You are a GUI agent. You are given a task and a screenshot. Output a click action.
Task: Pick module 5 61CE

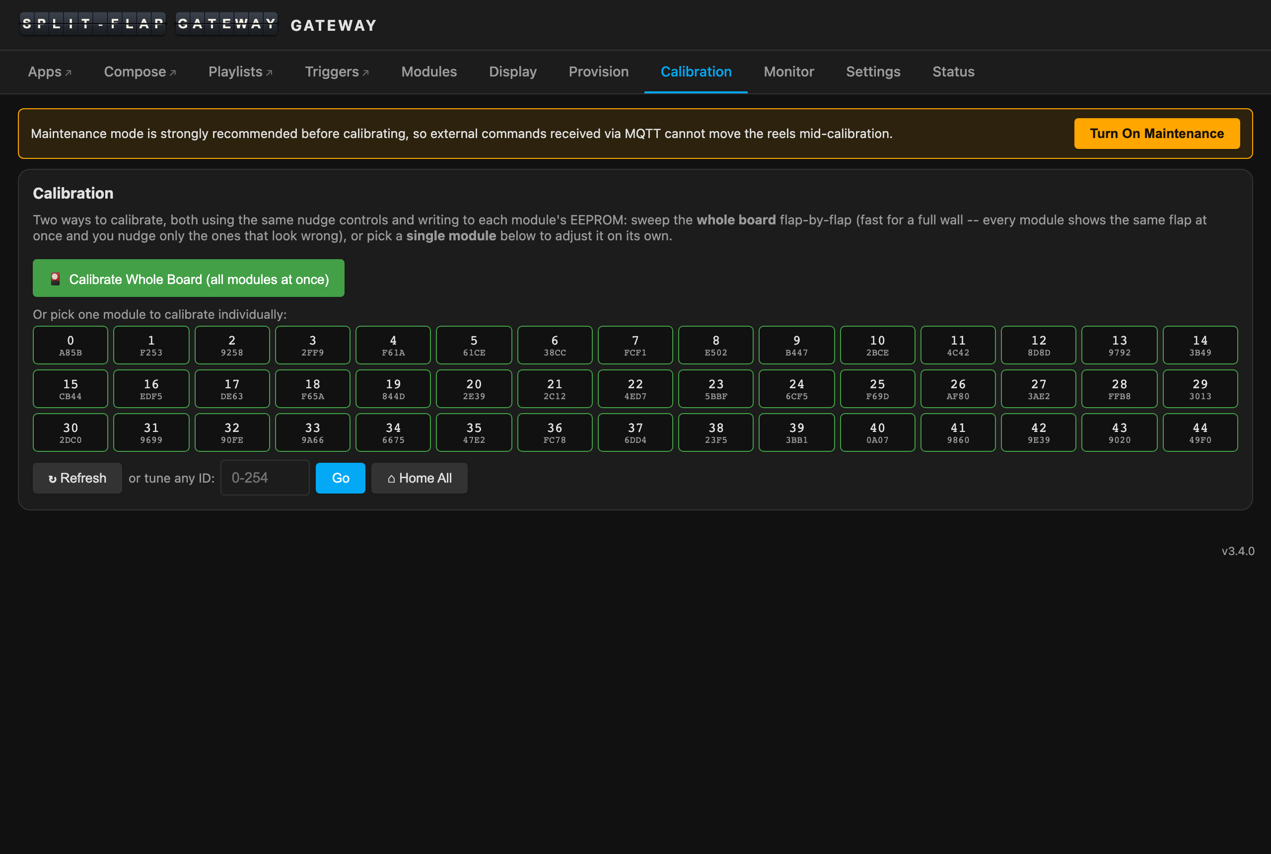pos(474,345)
